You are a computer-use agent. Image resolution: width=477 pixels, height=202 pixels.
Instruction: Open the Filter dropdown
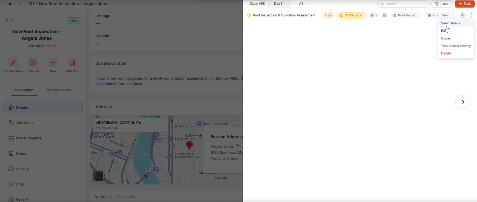pos(441,4)
